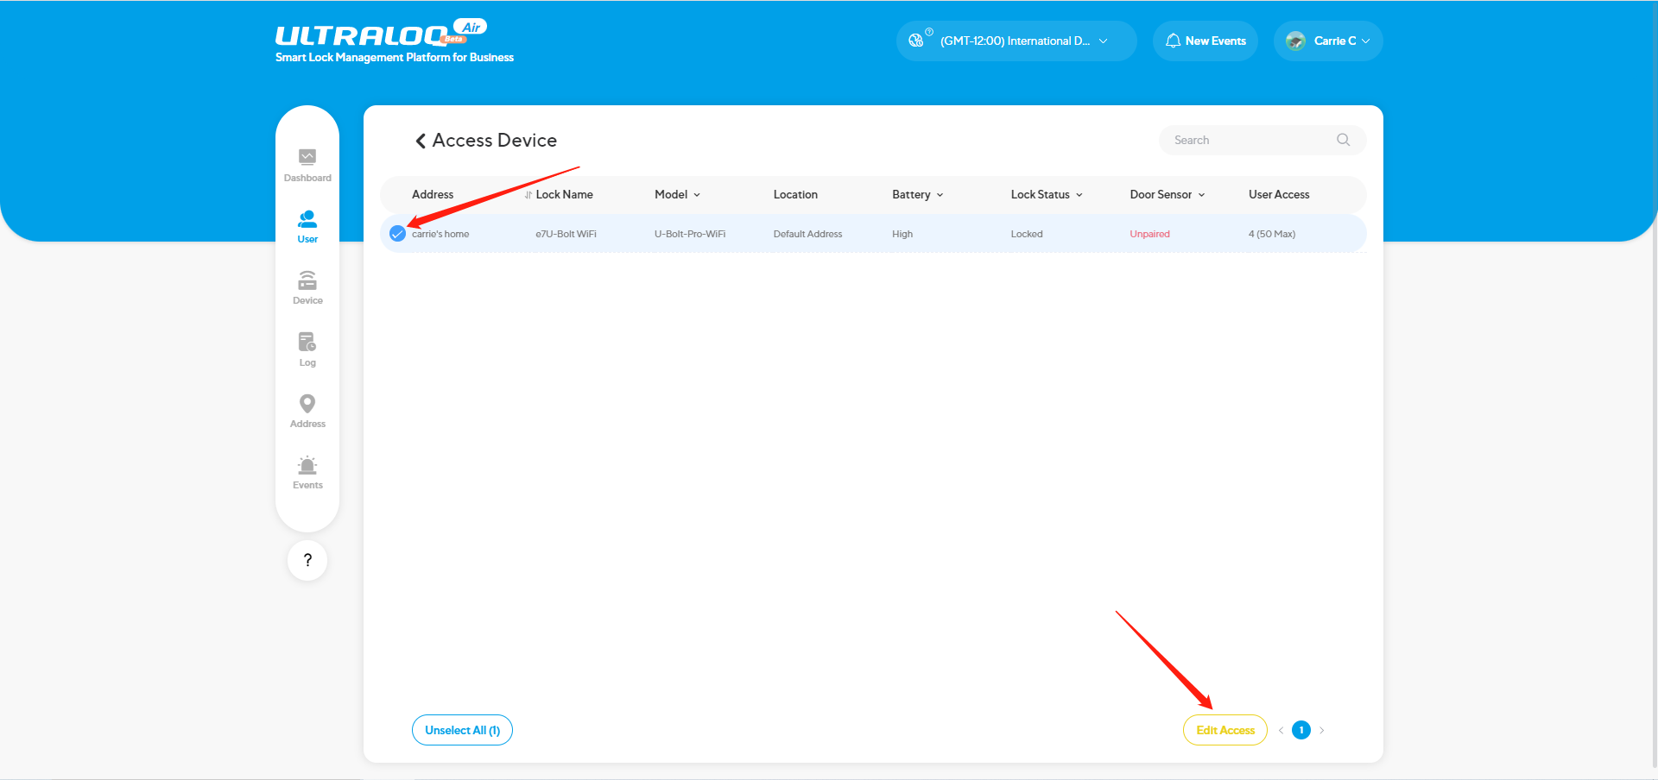Screen dimensions: 1658x780
Task: Open the Model filter dropdown
Action: pos(697,195)
